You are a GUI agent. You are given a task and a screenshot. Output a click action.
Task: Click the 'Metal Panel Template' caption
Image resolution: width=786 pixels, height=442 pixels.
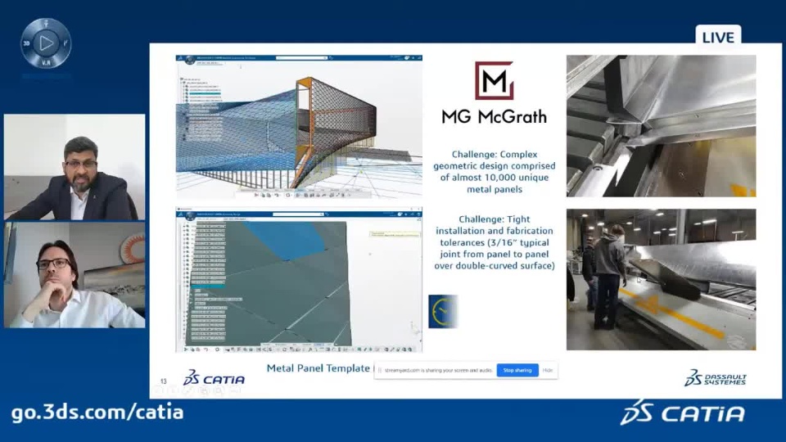(x=318, y=368)
